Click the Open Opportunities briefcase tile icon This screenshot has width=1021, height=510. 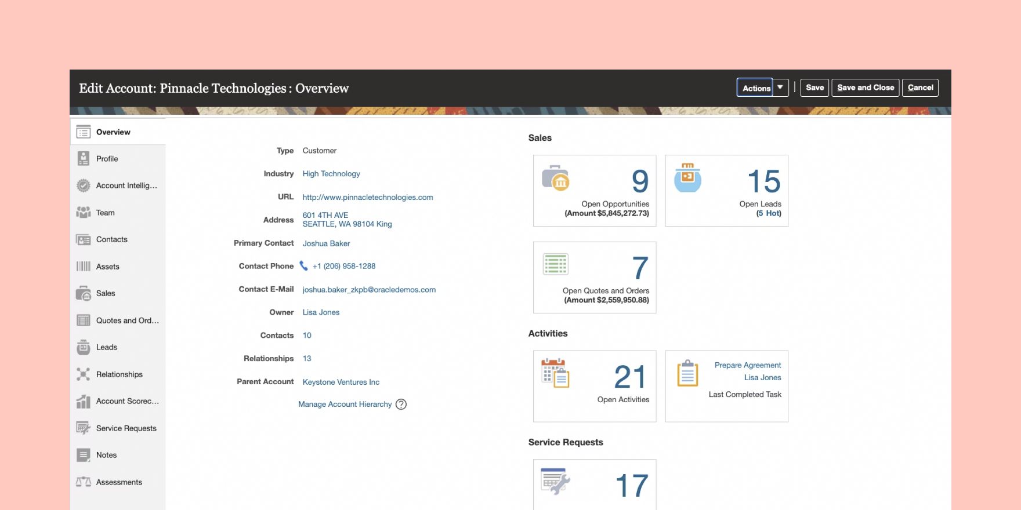pyautogui.click(x=556, y=178)
